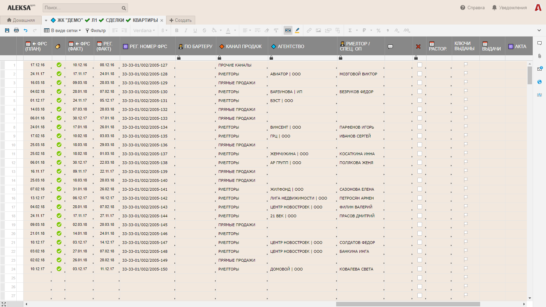The height and width of the screenshot is (307, 546).
Task: Click the horizontal scrollbar thumb
Action: [408, 304]
